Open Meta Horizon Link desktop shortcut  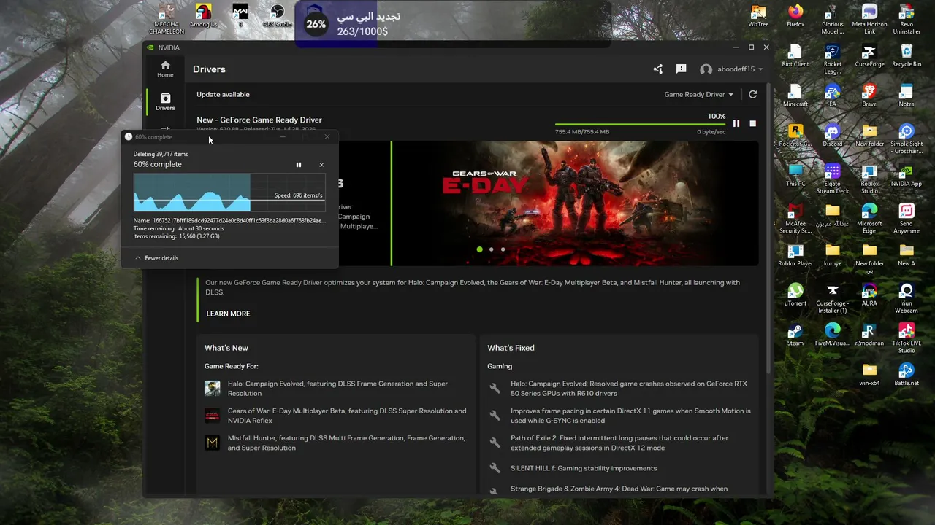pyautogui.click(x=869, y=19)
